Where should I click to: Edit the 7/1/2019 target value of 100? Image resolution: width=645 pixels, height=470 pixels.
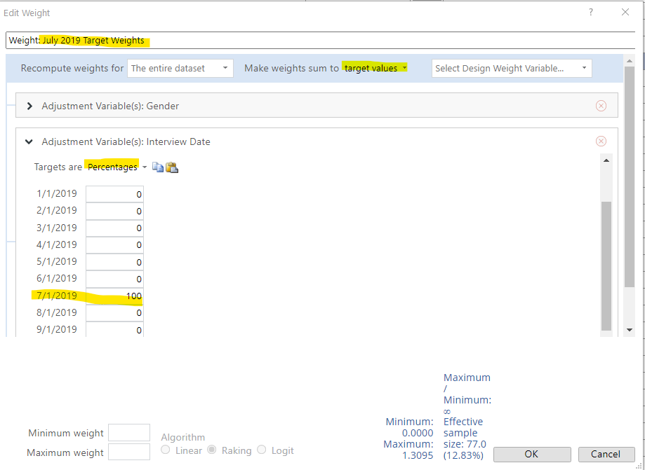point(115,296)
